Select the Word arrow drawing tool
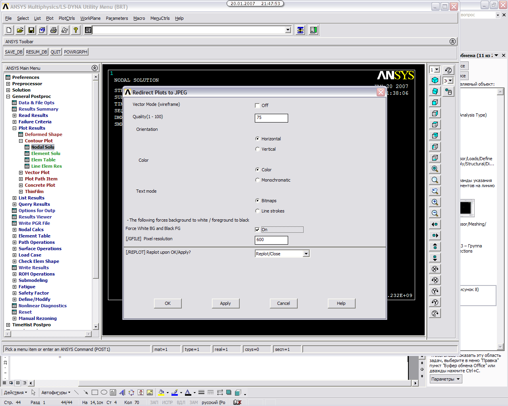The height and width of the screenshot is (406, 508). [86, 393]
